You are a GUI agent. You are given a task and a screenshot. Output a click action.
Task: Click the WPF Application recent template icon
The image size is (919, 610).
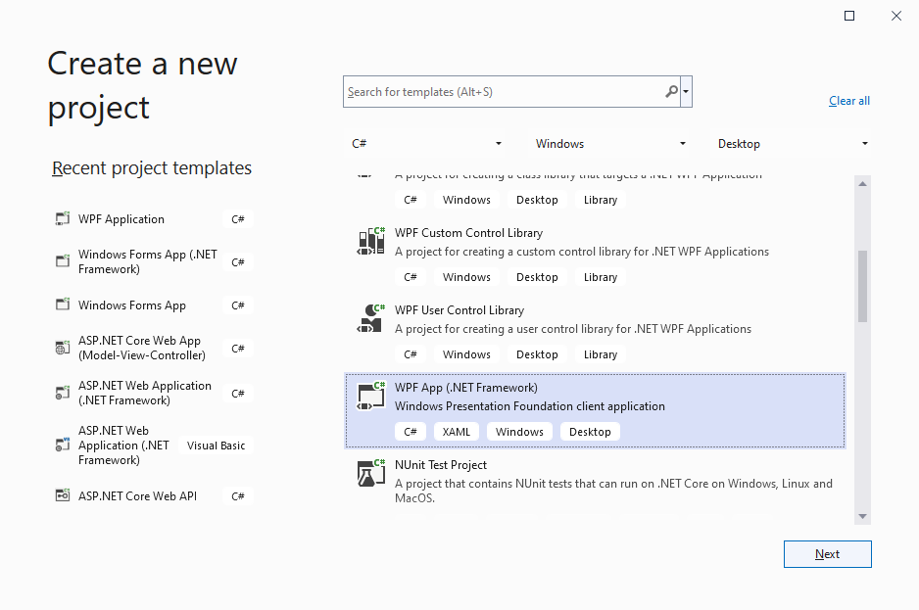[62, 218]
